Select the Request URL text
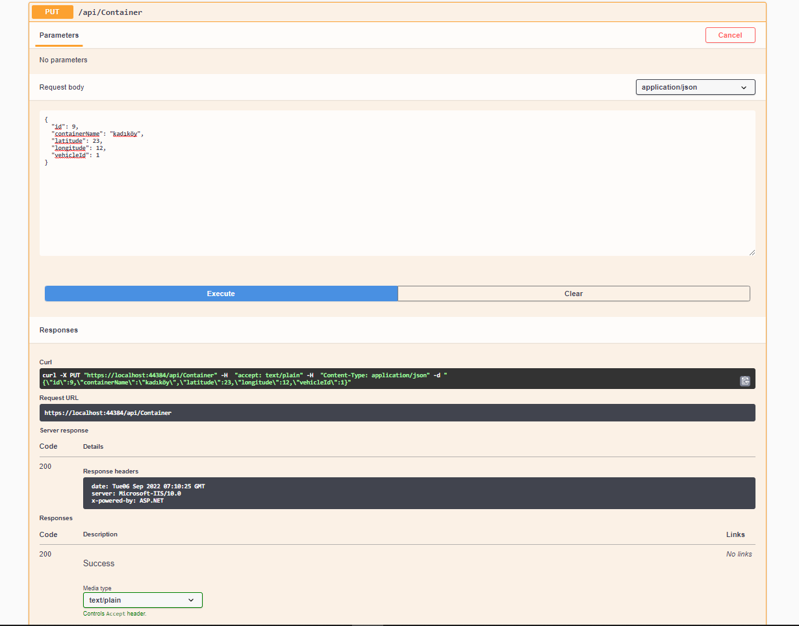Screen dimensions: 799x626 tap(107, 412)
